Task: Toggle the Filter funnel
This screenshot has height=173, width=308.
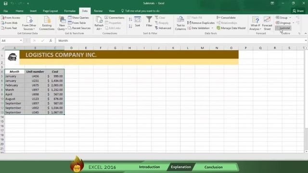Action: coord(149,22)
